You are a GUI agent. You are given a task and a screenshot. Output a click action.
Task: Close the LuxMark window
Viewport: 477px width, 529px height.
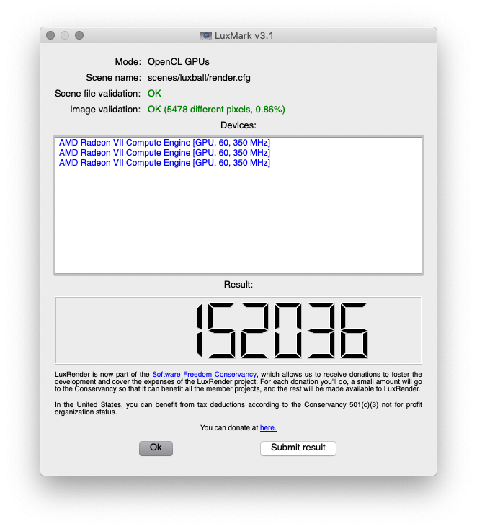(50, 35)
